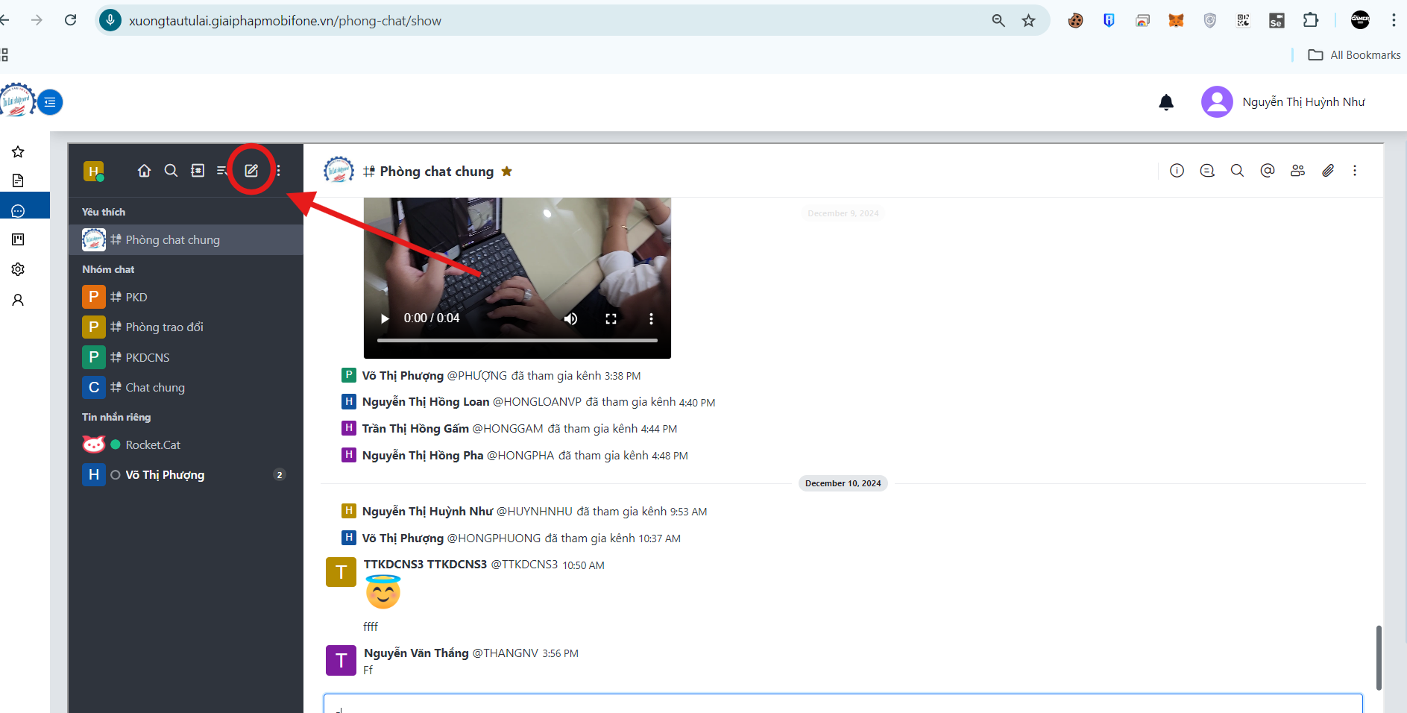The height and width of the screenshot is (713, 1407).
Task: Click the message input field
Action: pyautogui.click(x=843, y=704)
